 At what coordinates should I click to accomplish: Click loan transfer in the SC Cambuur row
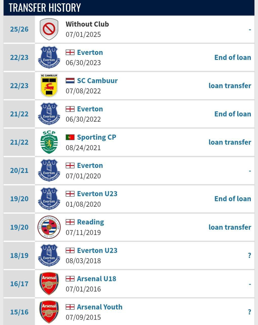[230, 86]
